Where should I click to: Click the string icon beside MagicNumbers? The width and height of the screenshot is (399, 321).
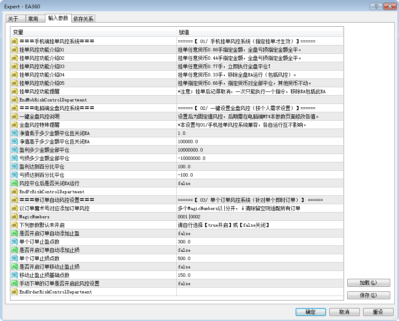[x=14, y=217]
